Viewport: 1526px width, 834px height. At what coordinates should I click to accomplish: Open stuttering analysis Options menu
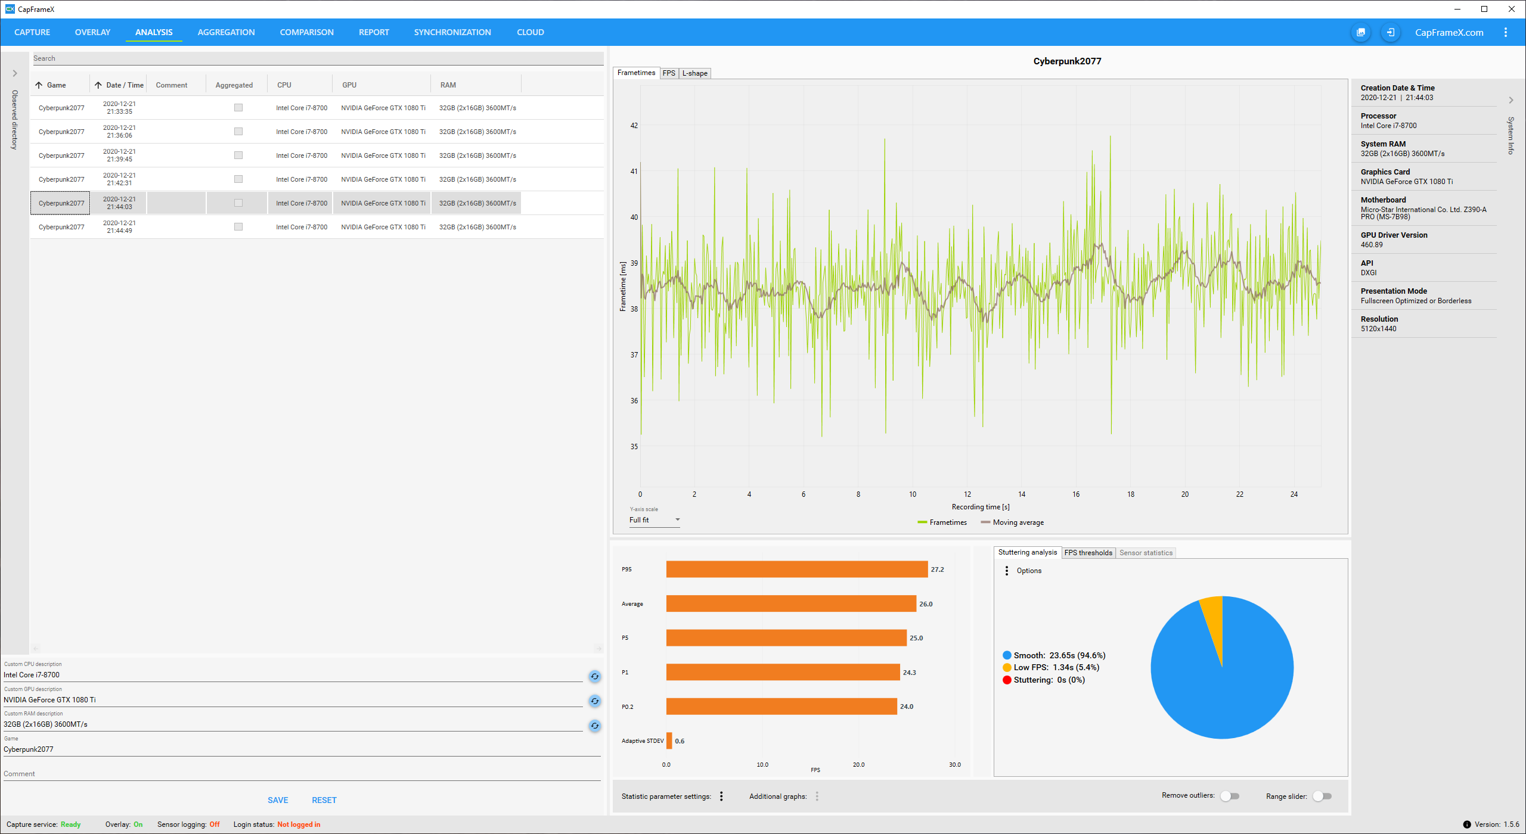(x=1007, y=571)
